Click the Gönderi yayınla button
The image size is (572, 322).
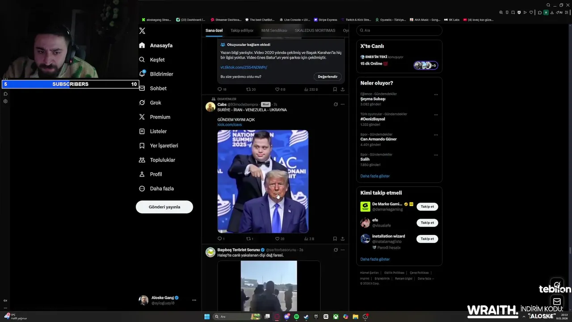164,207
